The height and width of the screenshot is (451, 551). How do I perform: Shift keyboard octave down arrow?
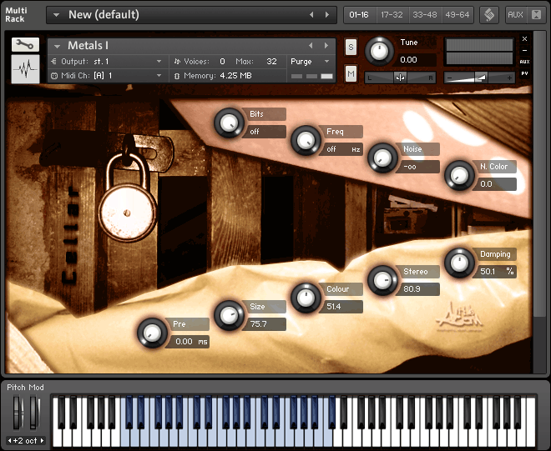[9, 440]
